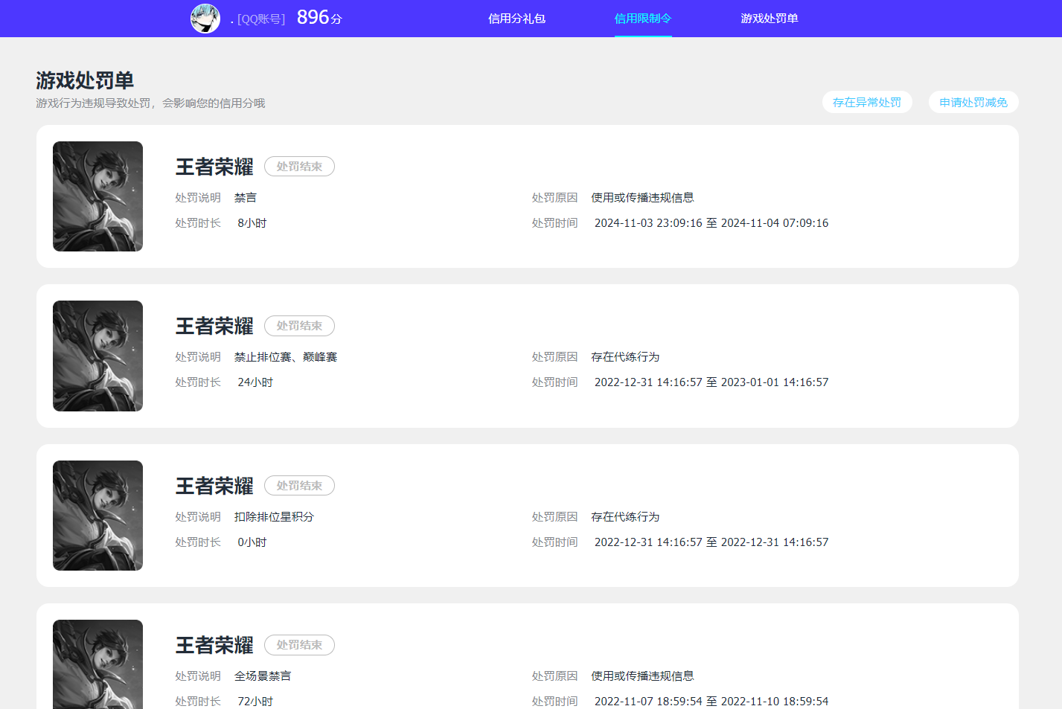This screenshot has height=709, width=1062.
Task: Click the 存在异常处罚 button
Action: [867, 102]
